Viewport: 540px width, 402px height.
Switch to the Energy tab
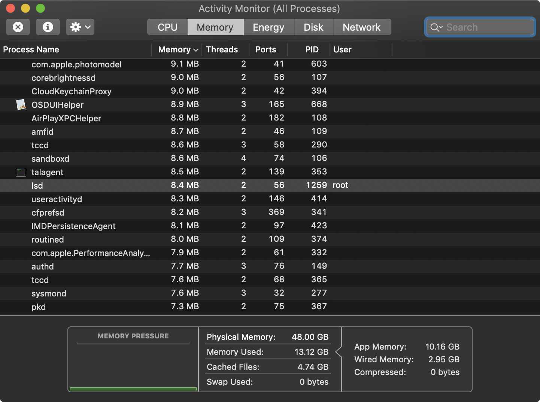[269, 27]
